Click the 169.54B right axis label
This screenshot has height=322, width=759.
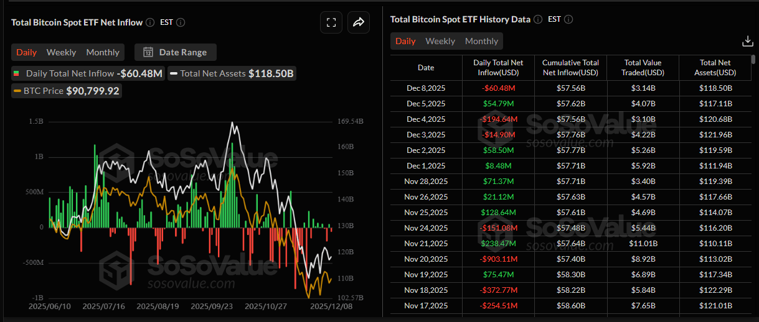[x=351, y=122]
